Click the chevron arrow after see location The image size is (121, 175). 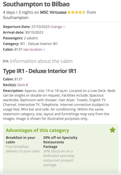tap(44, 50)
